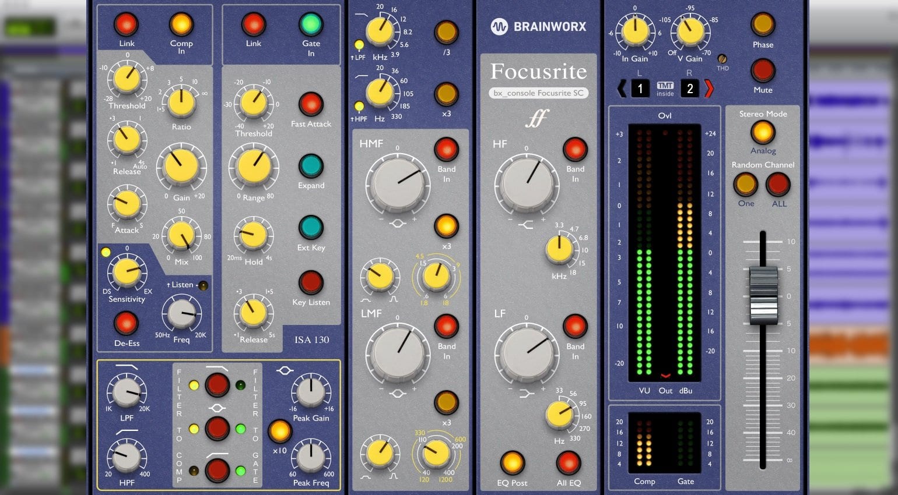Engage the All EQ button
898x495 pixels.
(569, 463)
